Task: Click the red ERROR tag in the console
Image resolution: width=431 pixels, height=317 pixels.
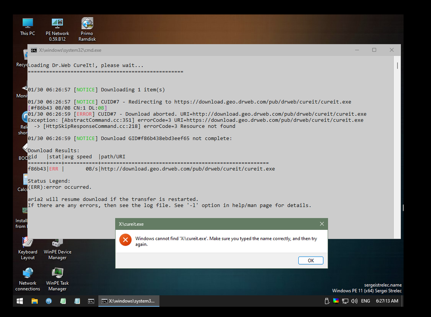Action: pos(84,114)
